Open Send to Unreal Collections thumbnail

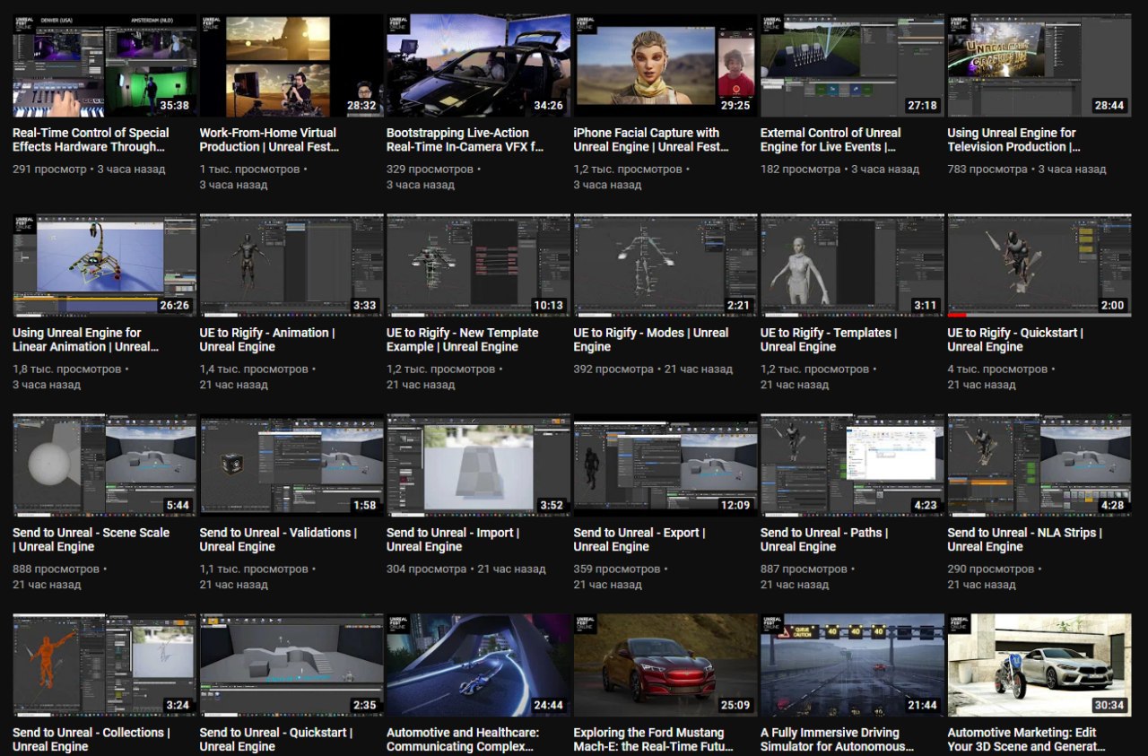click(105, 665)
